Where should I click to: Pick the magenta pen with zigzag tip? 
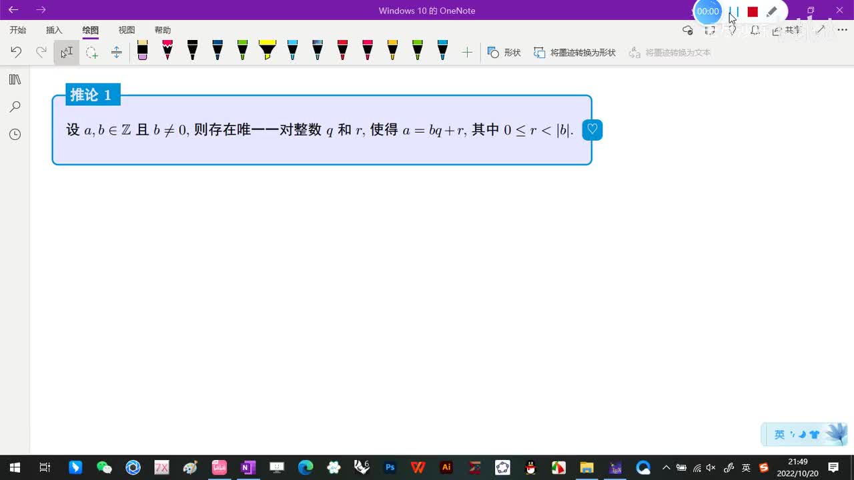click(x=167, y=51)
